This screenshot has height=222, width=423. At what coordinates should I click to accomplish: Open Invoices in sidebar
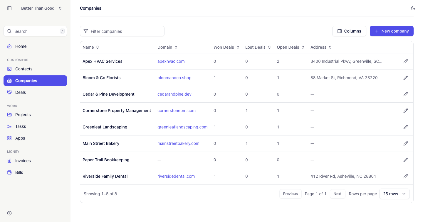[35, 161]
